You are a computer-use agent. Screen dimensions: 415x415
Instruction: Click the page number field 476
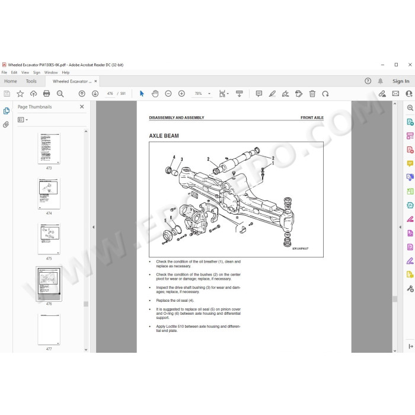[110, 94]
